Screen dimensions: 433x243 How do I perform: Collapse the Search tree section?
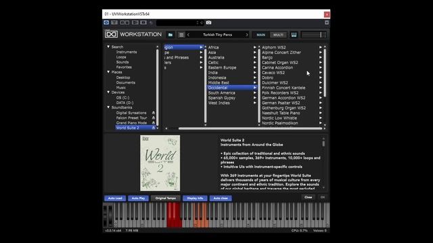pos(108,47)
